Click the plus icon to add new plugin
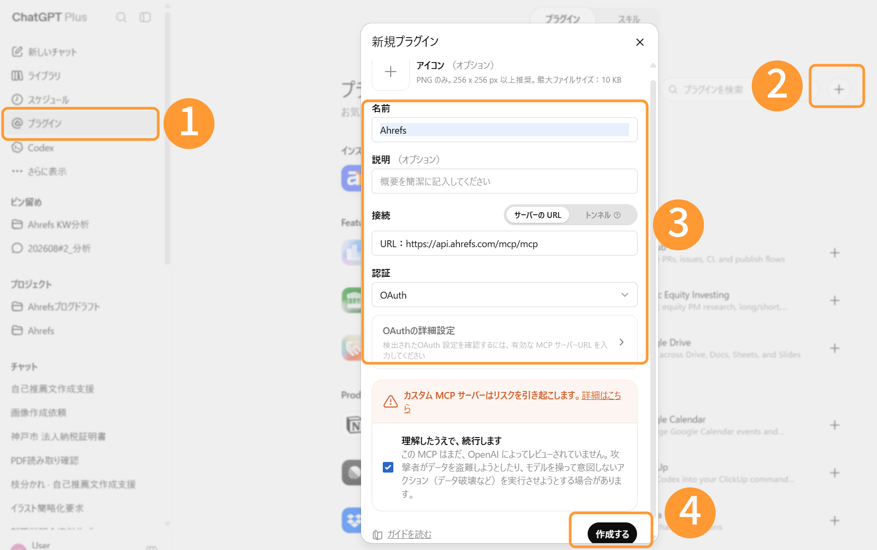The image size is (877, 550). tap(839, 89)
